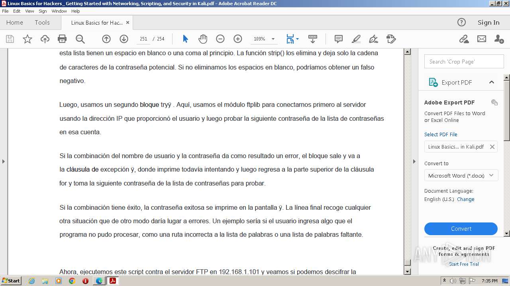Go to previous page arrow

[x=106, y=39]
